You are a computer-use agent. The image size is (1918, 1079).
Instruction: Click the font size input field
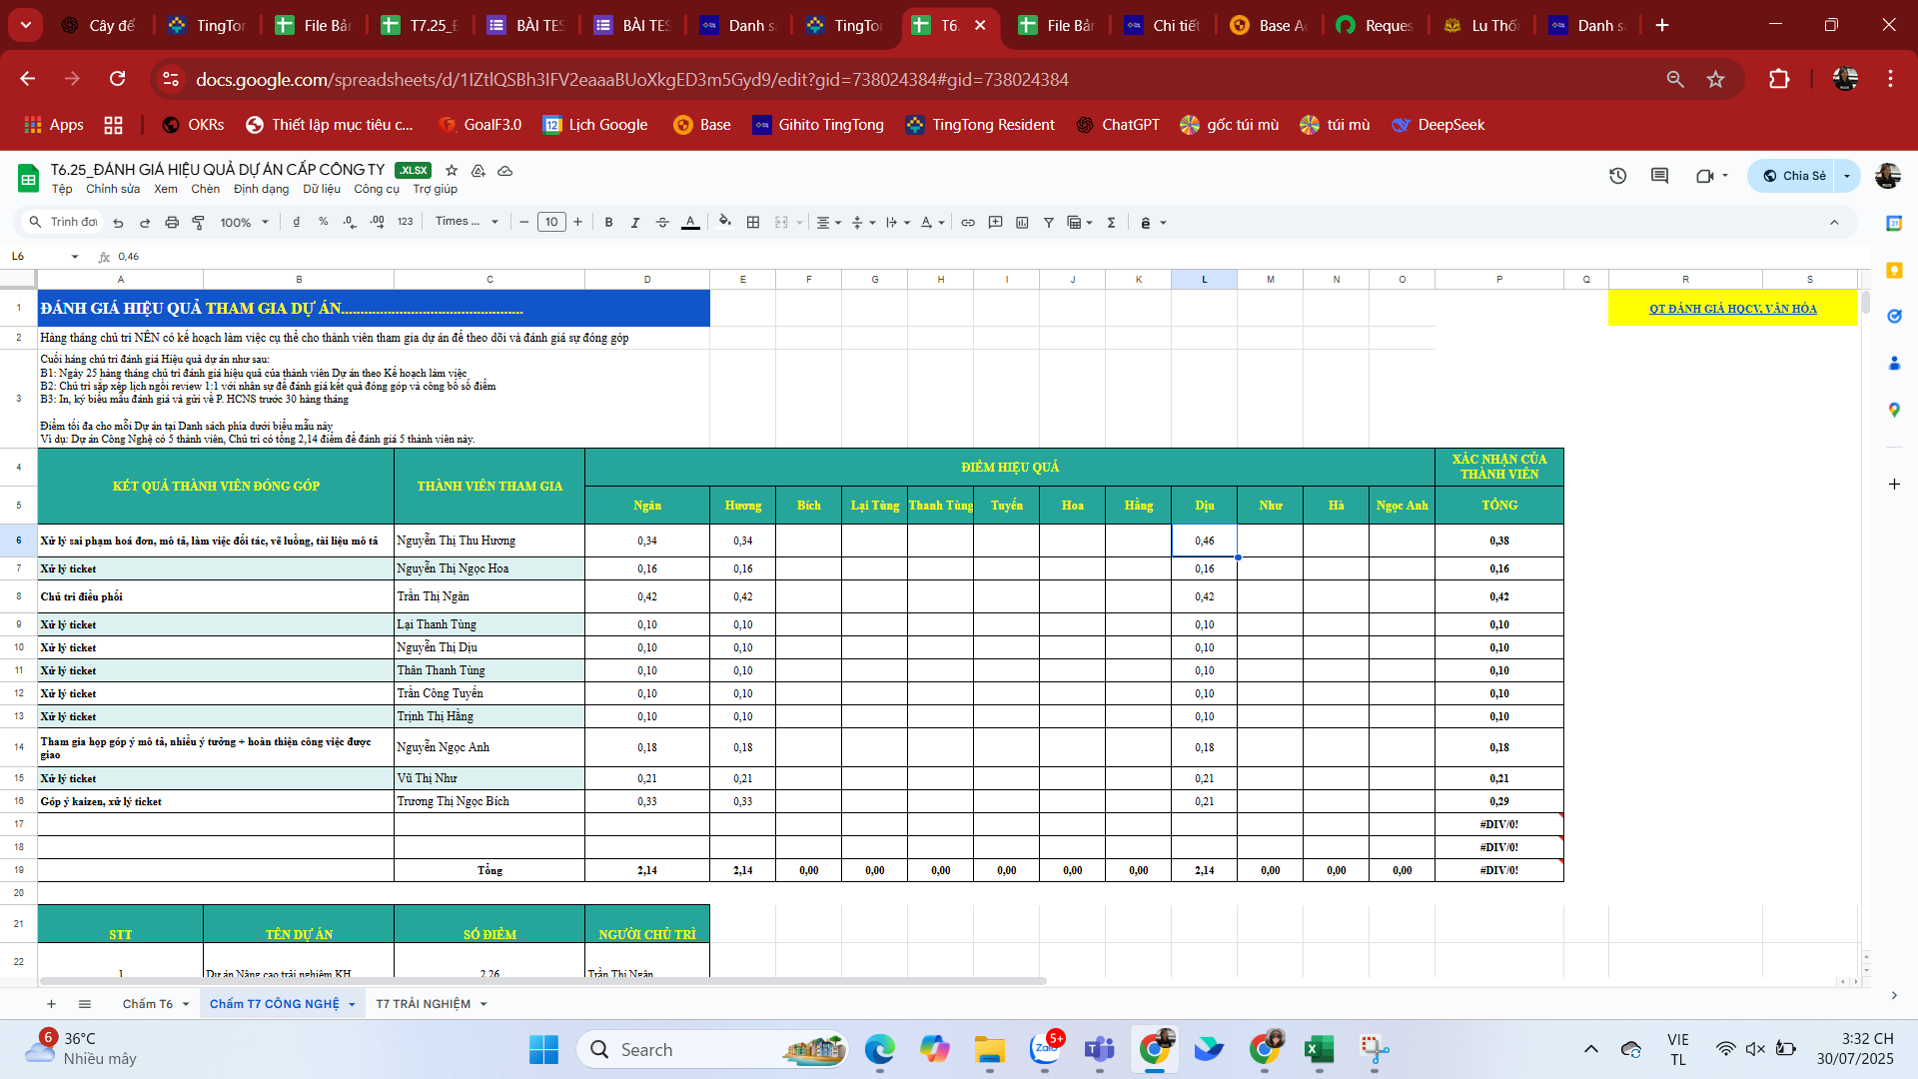click(551, 222)
